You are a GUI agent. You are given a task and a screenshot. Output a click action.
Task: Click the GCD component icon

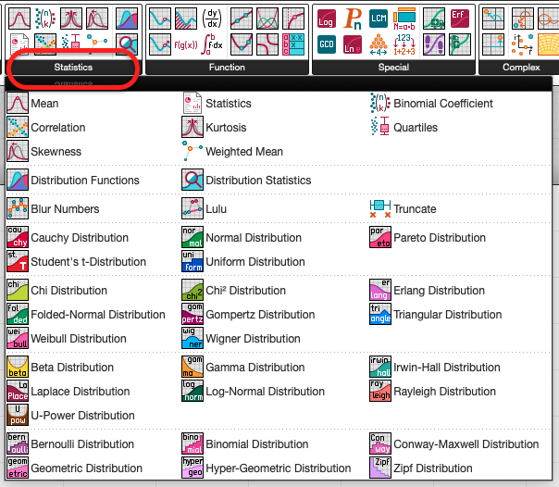point(326,44)
